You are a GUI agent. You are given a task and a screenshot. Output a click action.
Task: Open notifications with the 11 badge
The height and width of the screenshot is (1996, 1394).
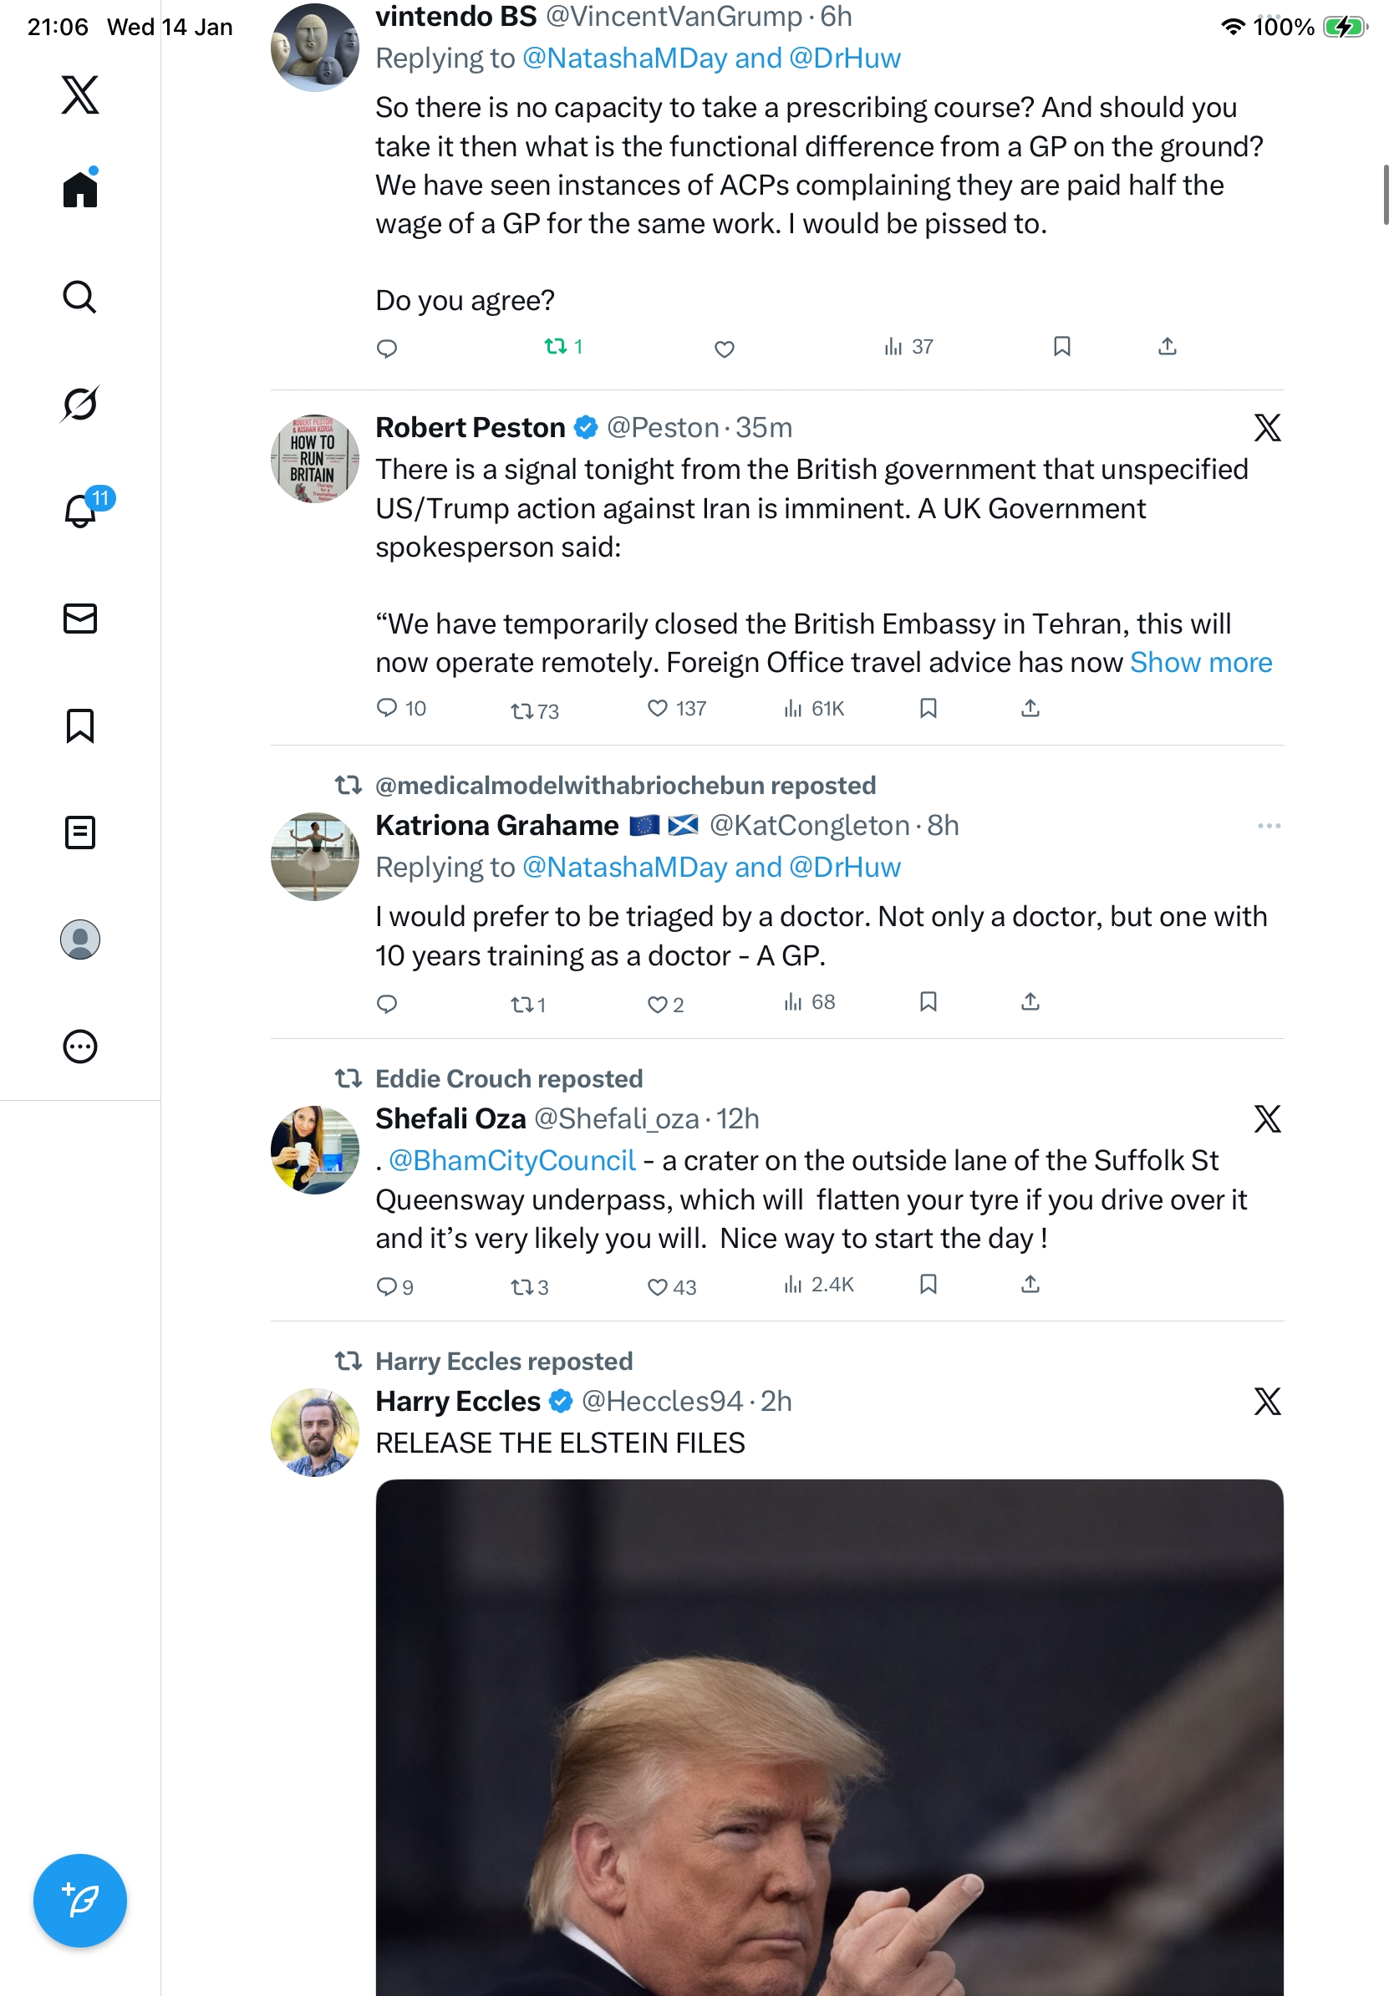81,511
